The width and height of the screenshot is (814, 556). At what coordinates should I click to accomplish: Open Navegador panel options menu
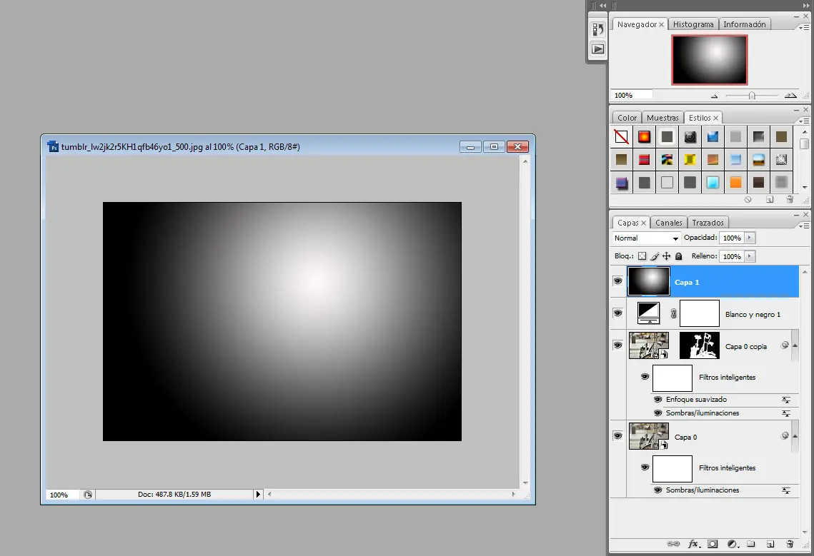(x=803, y=27)
